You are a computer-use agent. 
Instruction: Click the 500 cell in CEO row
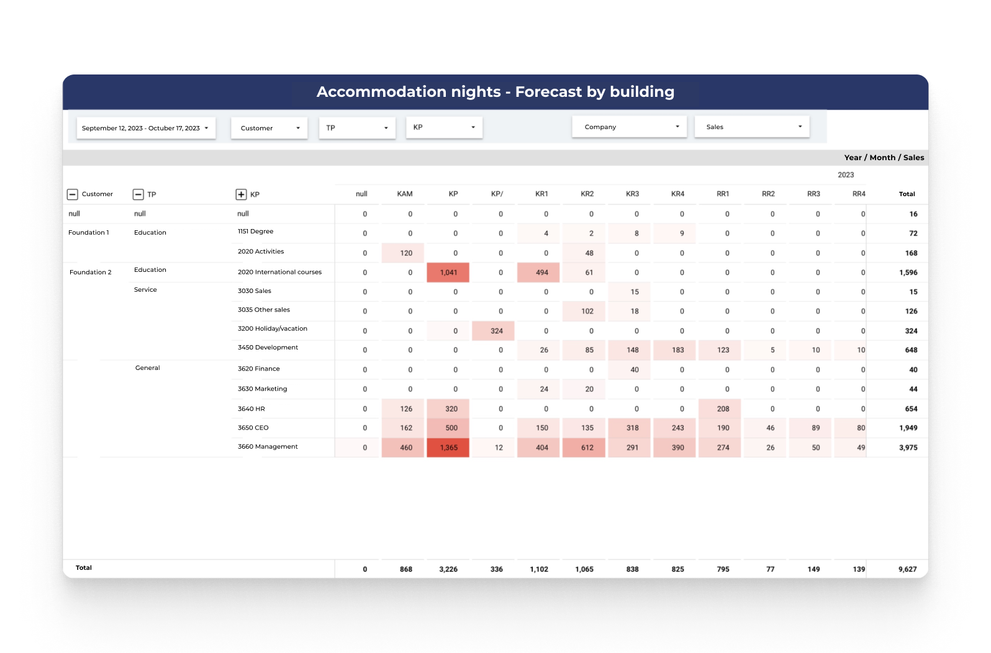pyautogui.click(x=448, y=428)
